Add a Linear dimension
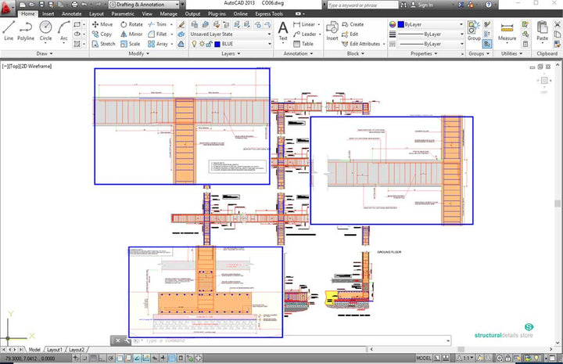The image size is (563, 364). [x=304, y=24]
